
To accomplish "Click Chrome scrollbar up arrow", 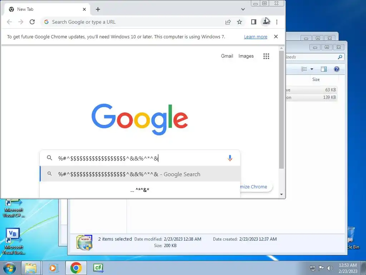I will pyautogui.click(x=281, y=48).
